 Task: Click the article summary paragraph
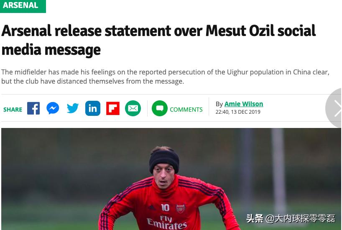pos(165,77)
